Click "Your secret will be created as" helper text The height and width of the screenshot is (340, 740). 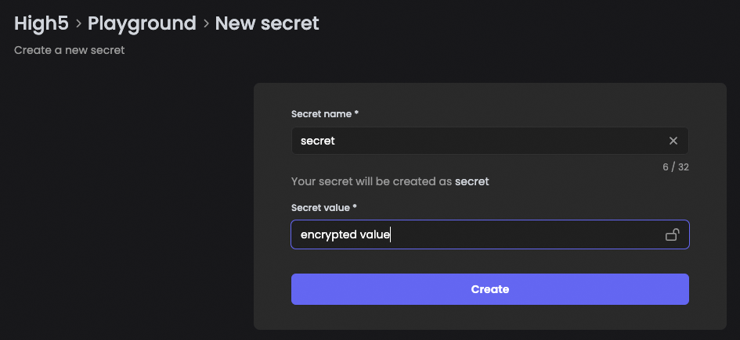[x=371, y=181]
